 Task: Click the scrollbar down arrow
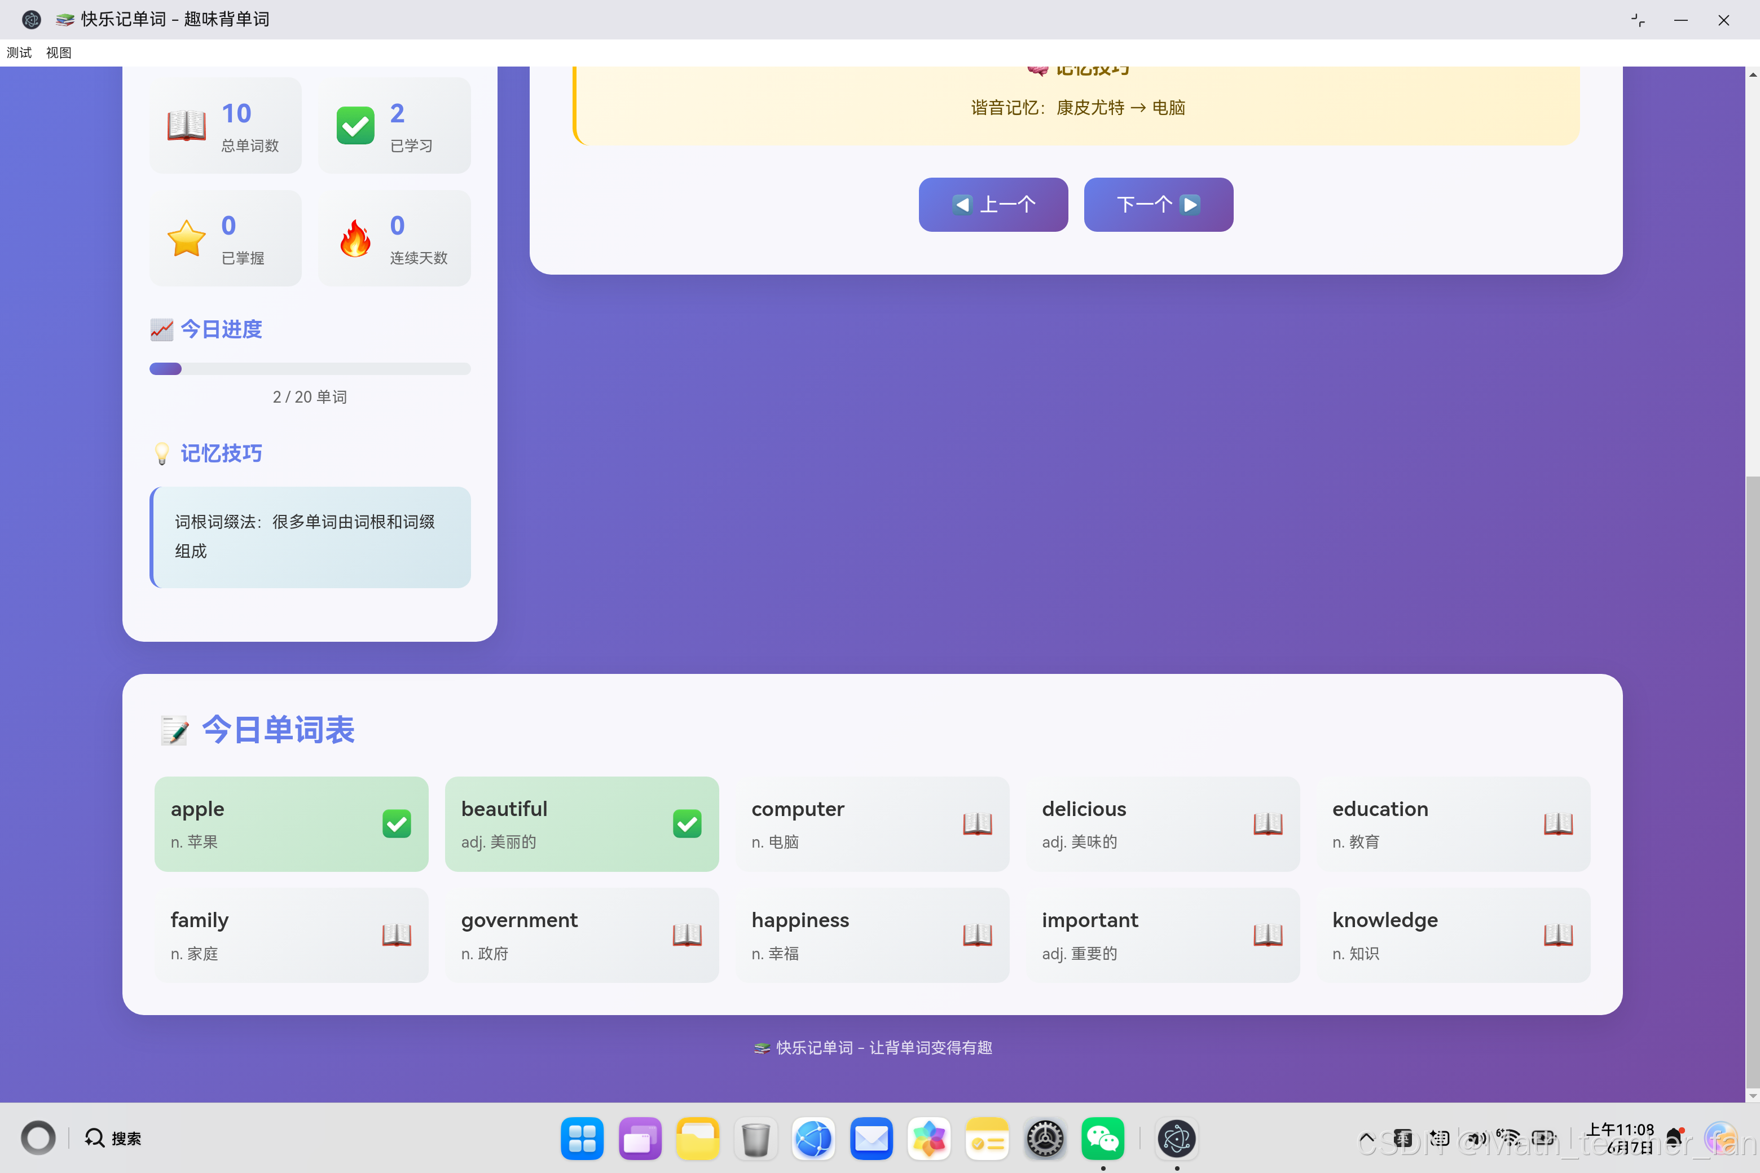click(x=1753, y=1095)
